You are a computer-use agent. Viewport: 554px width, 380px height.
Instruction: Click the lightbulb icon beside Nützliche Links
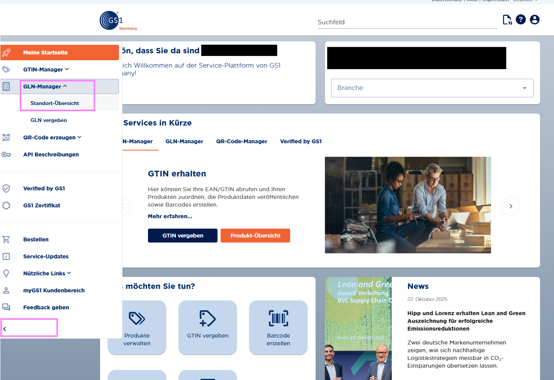[6, 273]
